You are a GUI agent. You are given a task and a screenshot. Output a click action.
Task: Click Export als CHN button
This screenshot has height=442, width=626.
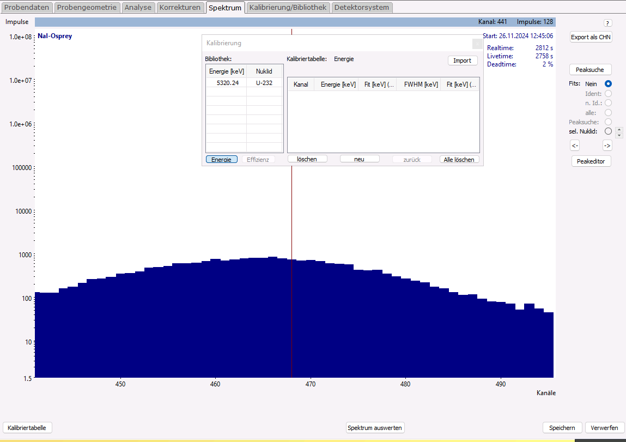[591, 37]
